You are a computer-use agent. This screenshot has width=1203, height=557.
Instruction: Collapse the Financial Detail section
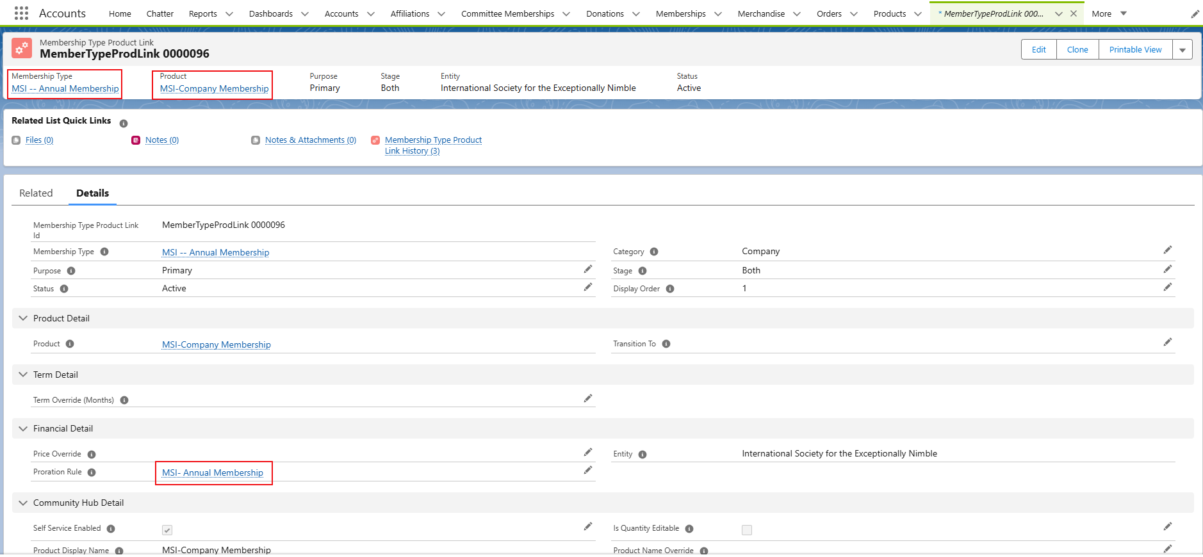[23, 428]
